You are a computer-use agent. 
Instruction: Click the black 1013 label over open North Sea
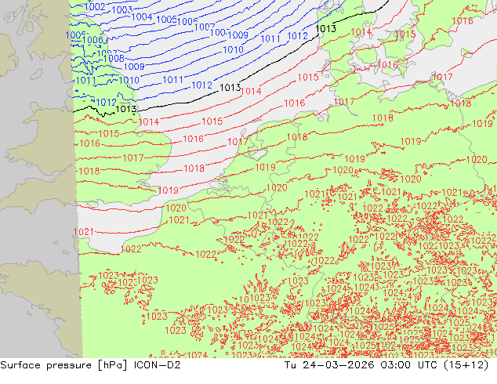point(230,88)
